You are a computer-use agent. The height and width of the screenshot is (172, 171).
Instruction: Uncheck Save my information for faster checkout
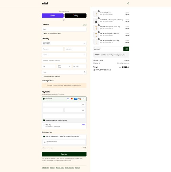pyautogui.click(x=44, y=136)
